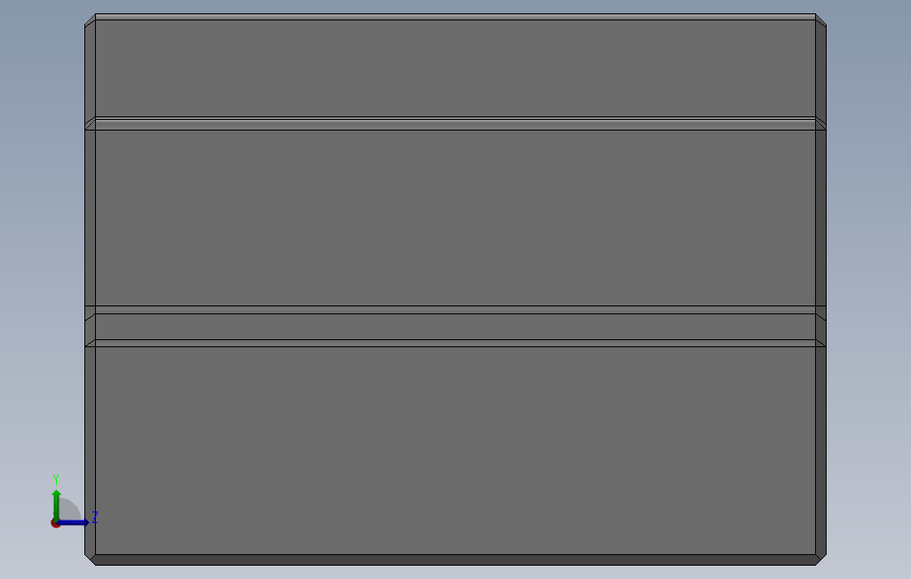Screen dimensions: 911x579
Task: Select the dark bottom chamfer strip
Action: (x=455, y=559)
